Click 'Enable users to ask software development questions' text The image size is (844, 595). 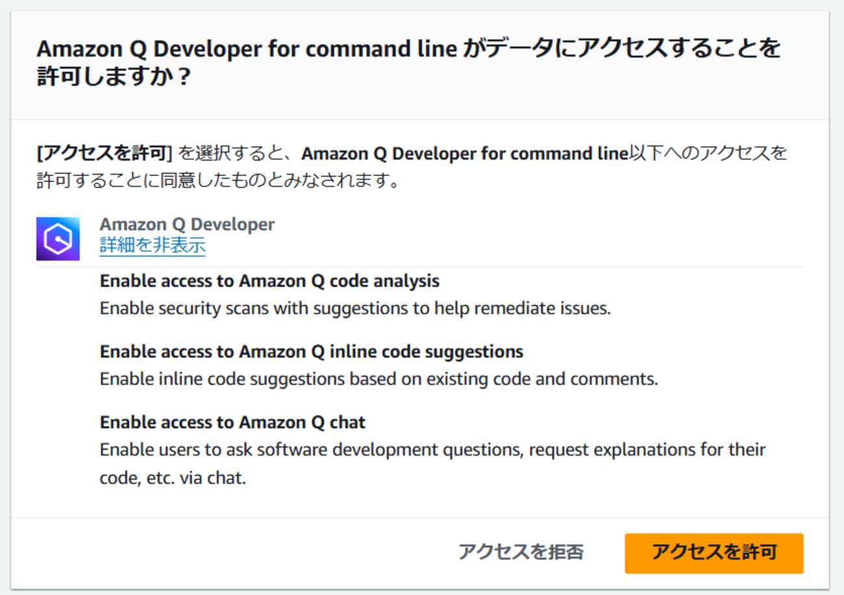(433, 464)
